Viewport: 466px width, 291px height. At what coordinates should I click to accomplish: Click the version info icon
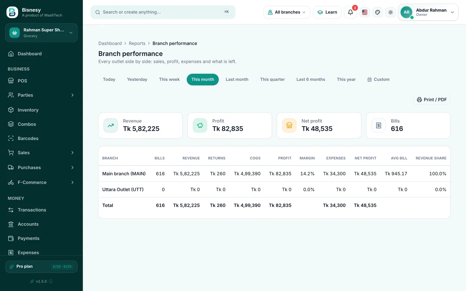coord(51,281)
